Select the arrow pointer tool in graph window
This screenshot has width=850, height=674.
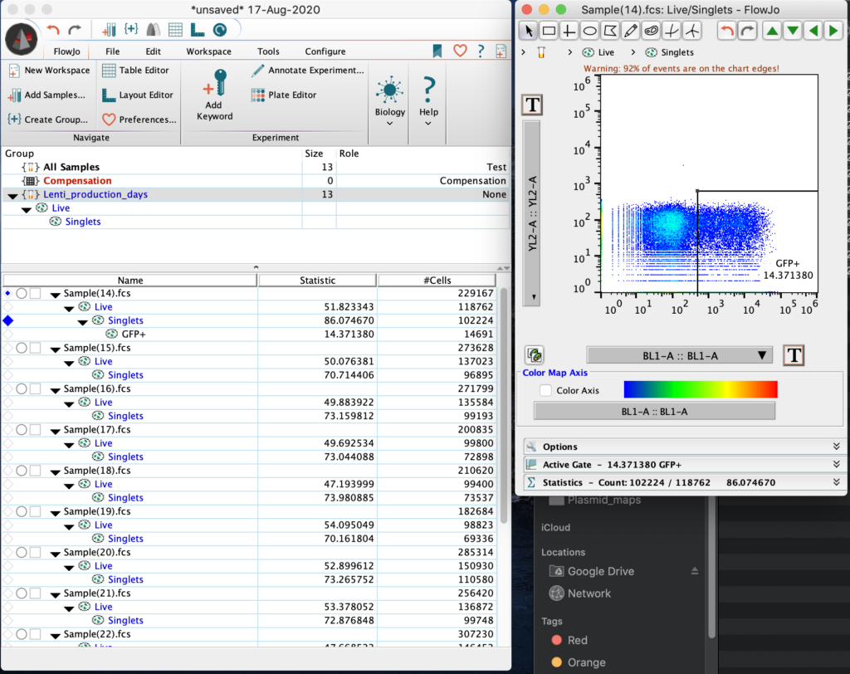coord(529,31)
